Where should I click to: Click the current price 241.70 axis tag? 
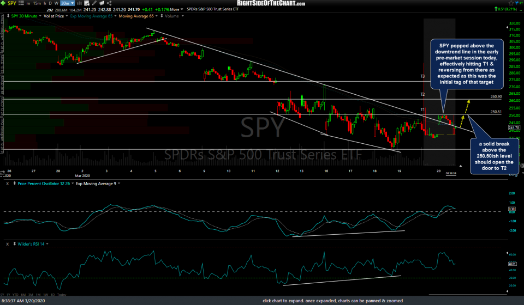pyautogui.click(x=514, y=127)
